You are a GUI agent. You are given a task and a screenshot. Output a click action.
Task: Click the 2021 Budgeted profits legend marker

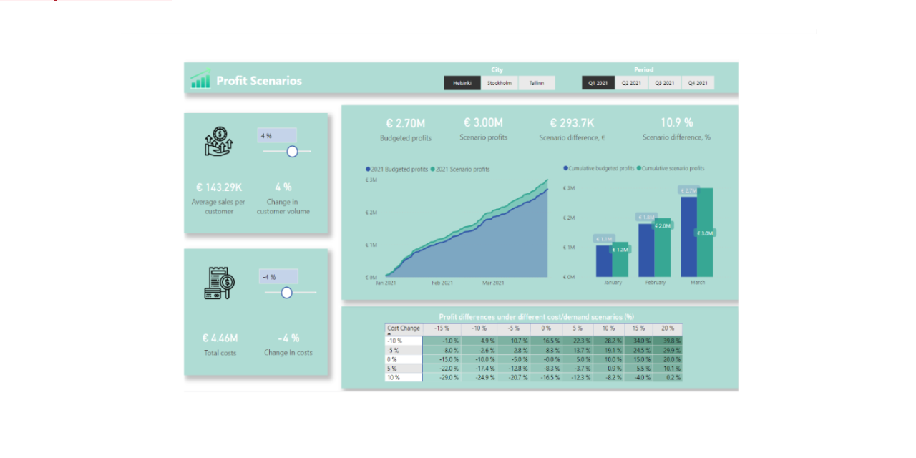click(x=367, y=170)
